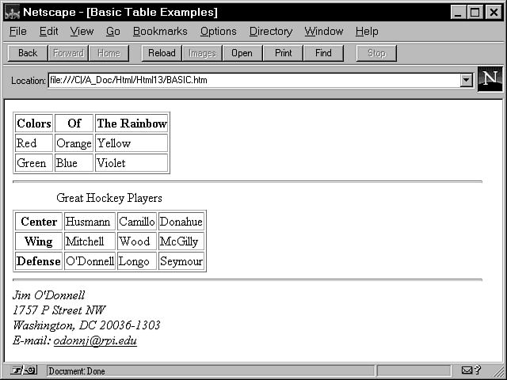Image resolution: width=507 pixels, height=380 pixels.
Task: Click the odonnj@rpi.edu email link
Action: (x=95, y=340)
